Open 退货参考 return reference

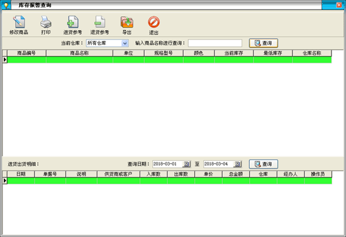(x=99, y=25)
